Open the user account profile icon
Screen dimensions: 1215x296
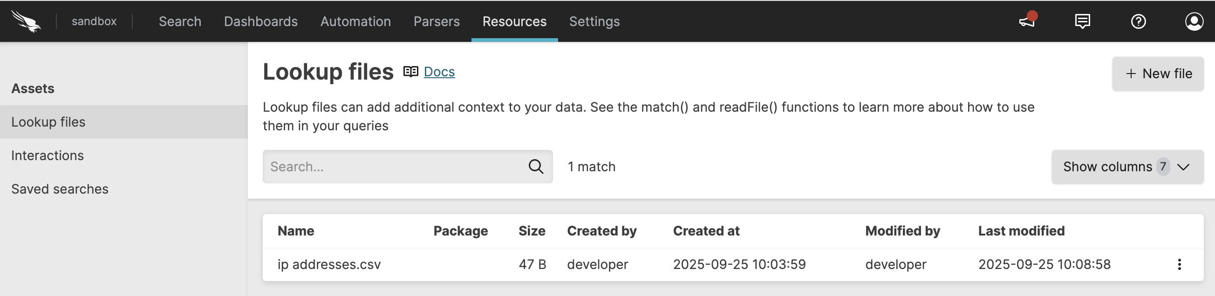pos(1194,21)
